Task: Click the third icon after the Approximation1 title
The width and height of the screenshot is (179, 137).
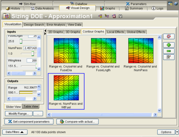Action: [114, 16]
